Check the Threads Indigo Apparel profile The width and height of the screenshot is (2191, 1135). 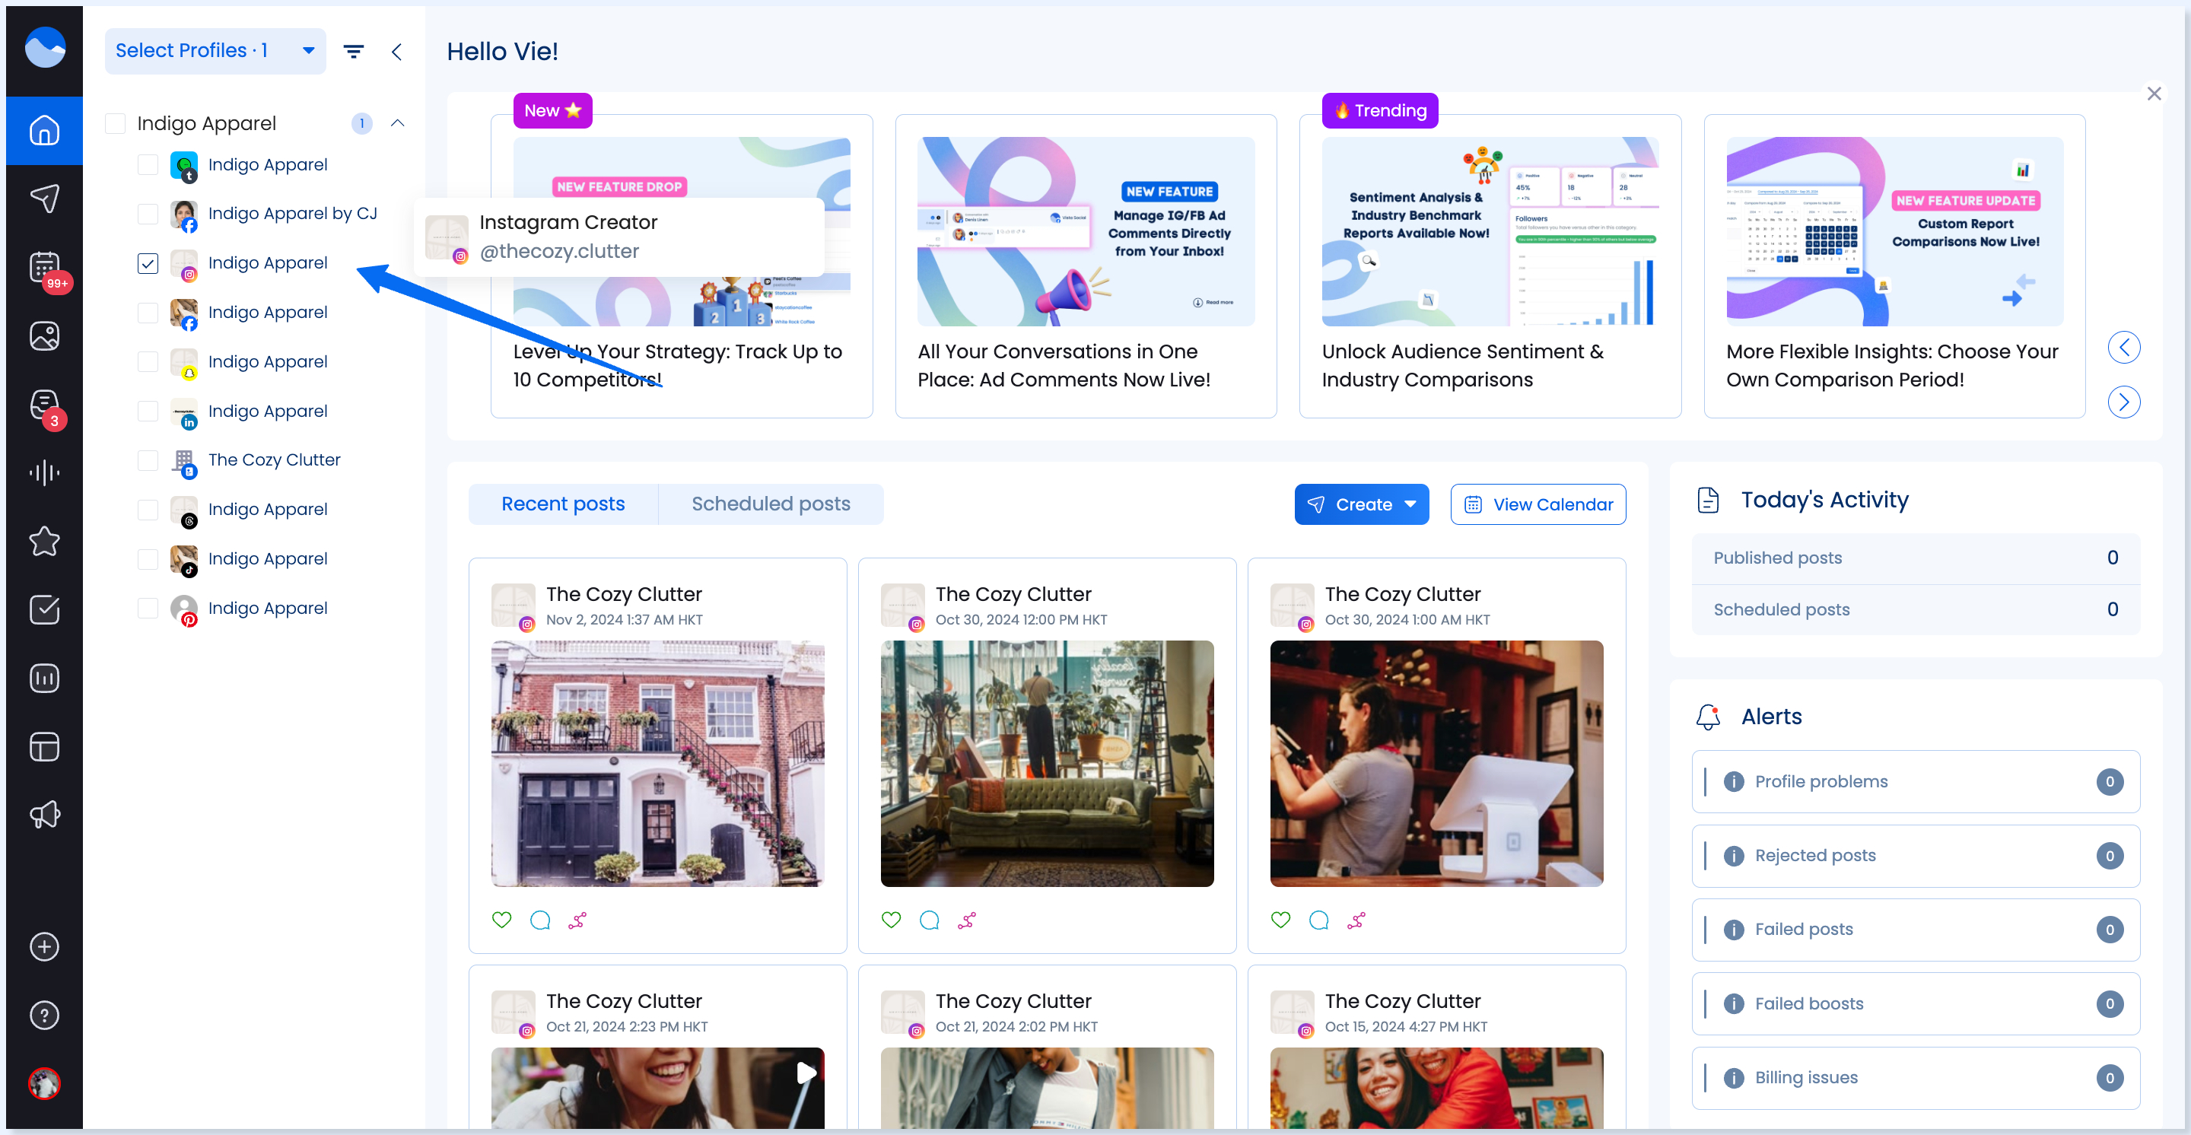(x=148, y=509)
